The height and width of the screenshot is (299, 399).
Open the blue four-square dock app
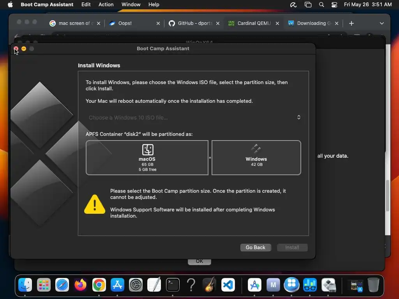291,285
